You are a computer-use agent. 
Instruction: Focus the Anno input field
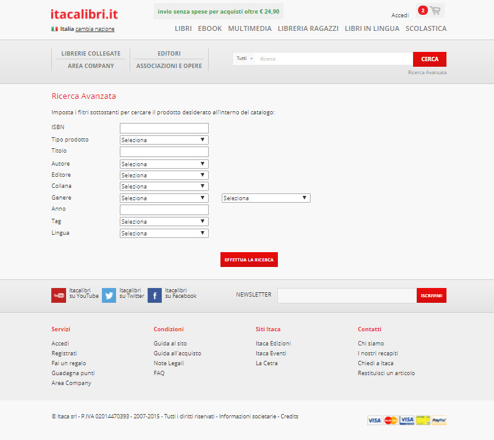click(x=164, y=210)
